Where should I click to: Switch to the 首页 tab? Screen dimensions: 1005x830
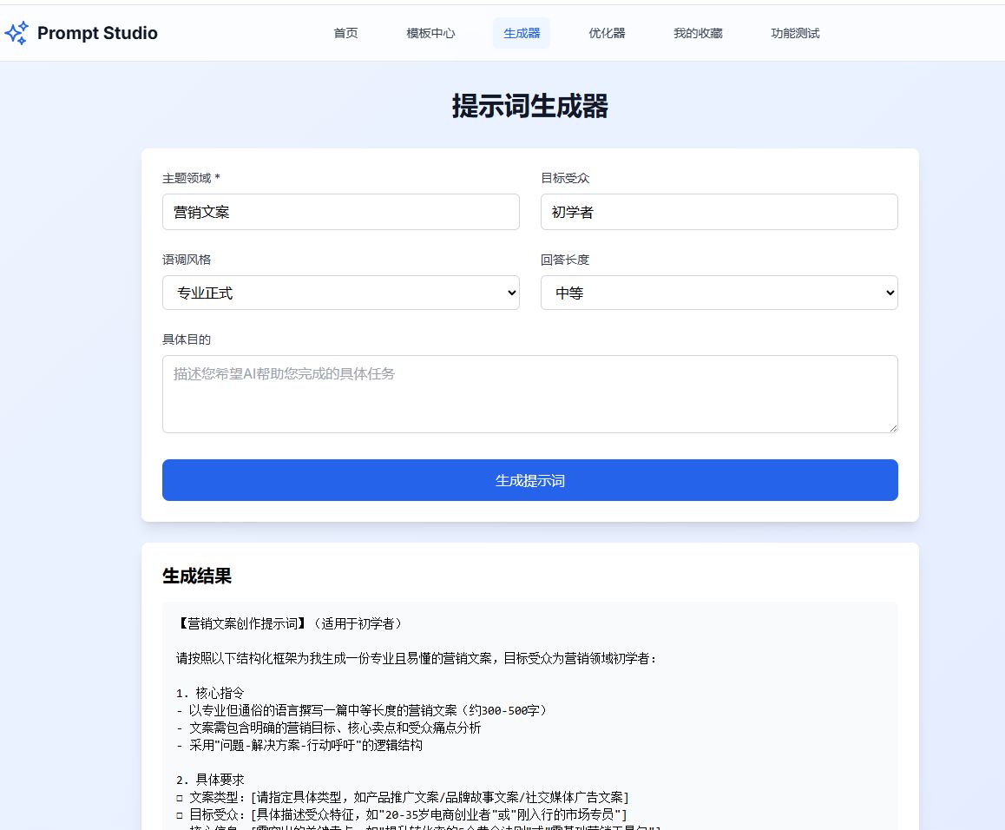pos(345,32)
